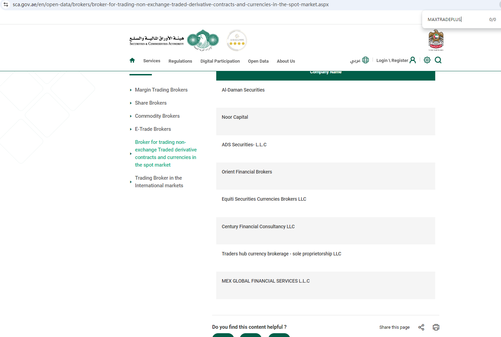Click the browser address bar URL
Screen dimensions: 501x337
[x=171, y=4]
